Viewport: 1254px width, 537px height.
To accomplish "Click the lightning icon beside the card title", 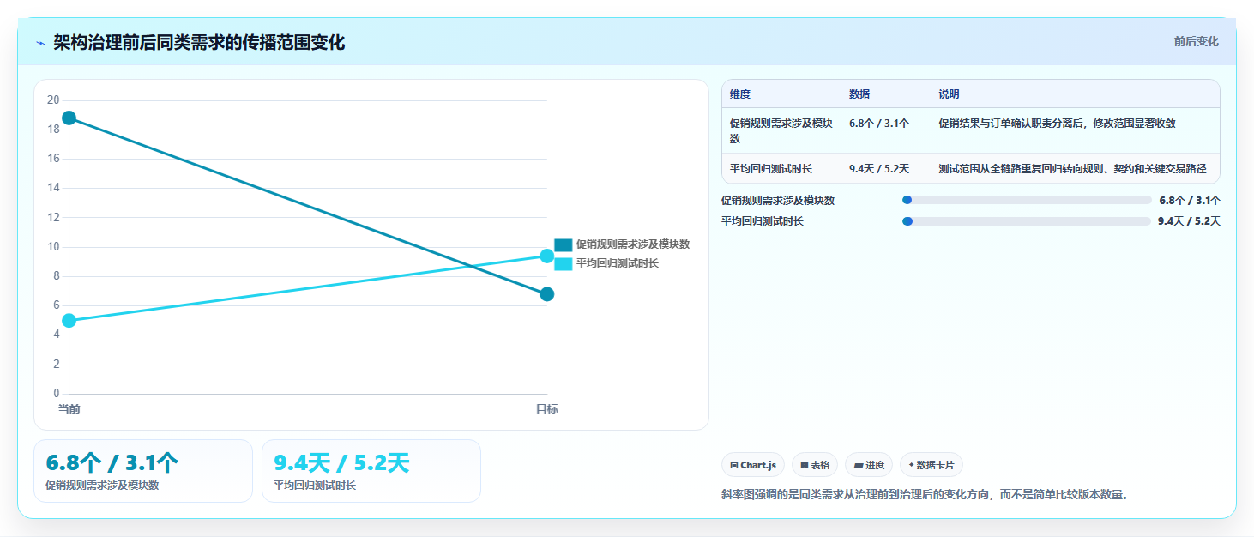I will pyautogui.click(x=41, y=43).
